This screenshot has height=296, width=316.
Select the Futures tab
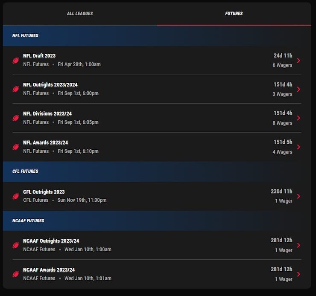click(x=234, y=14)
